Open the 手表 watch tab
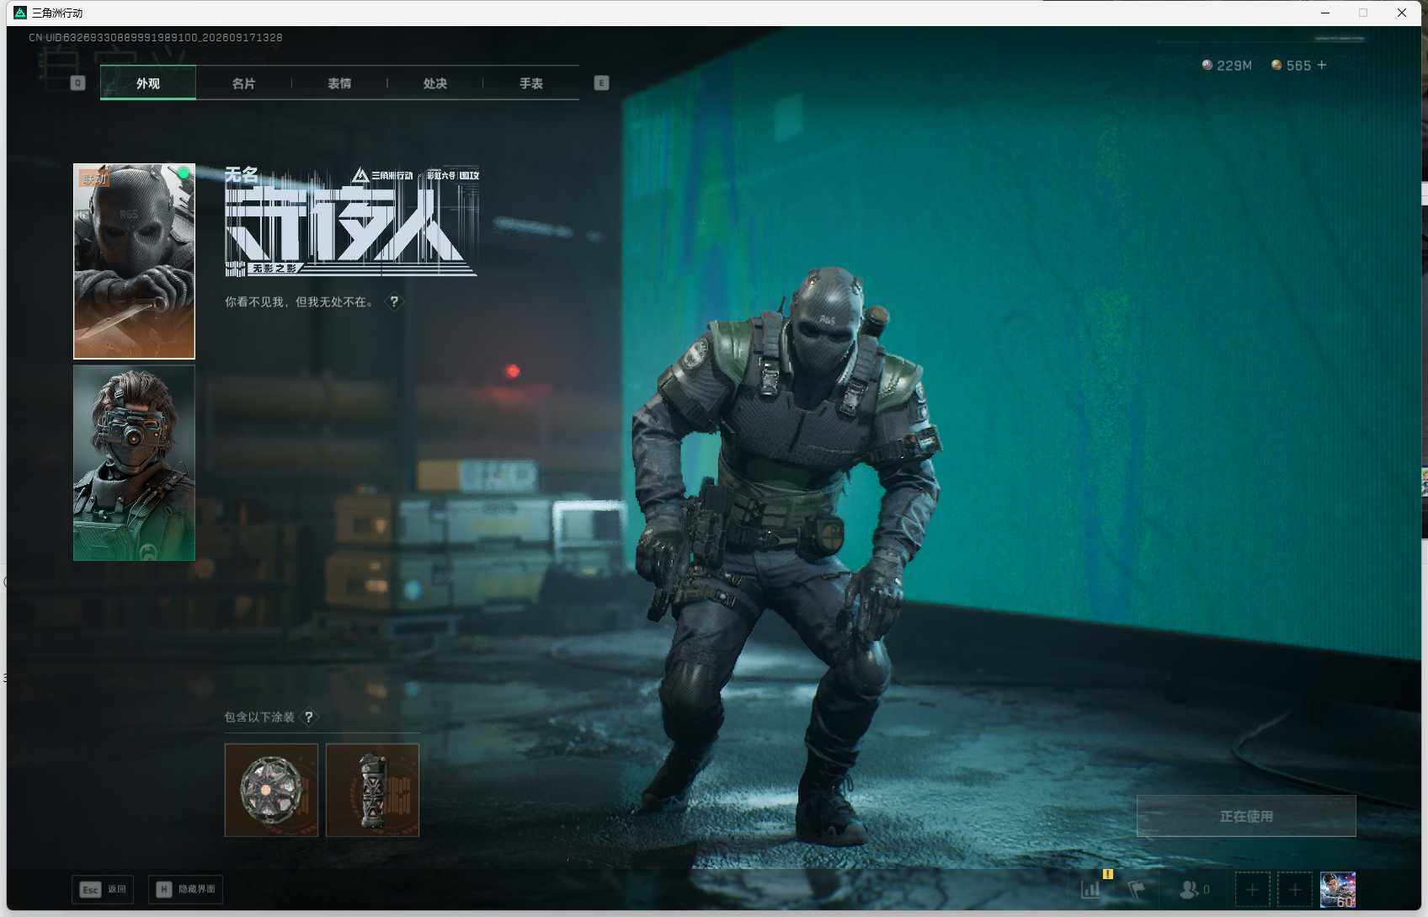This screenshot has width=1428, height=917. click(x=531, y=83)
